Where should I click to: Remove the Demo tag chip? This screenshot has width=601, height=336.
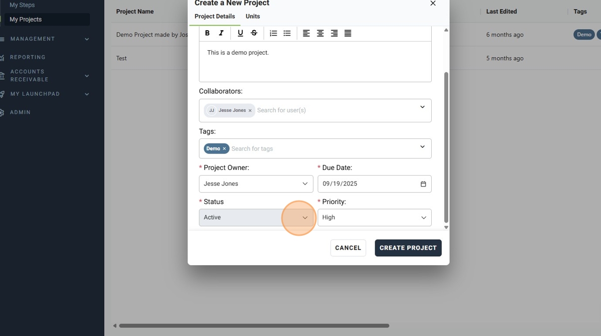224,148
